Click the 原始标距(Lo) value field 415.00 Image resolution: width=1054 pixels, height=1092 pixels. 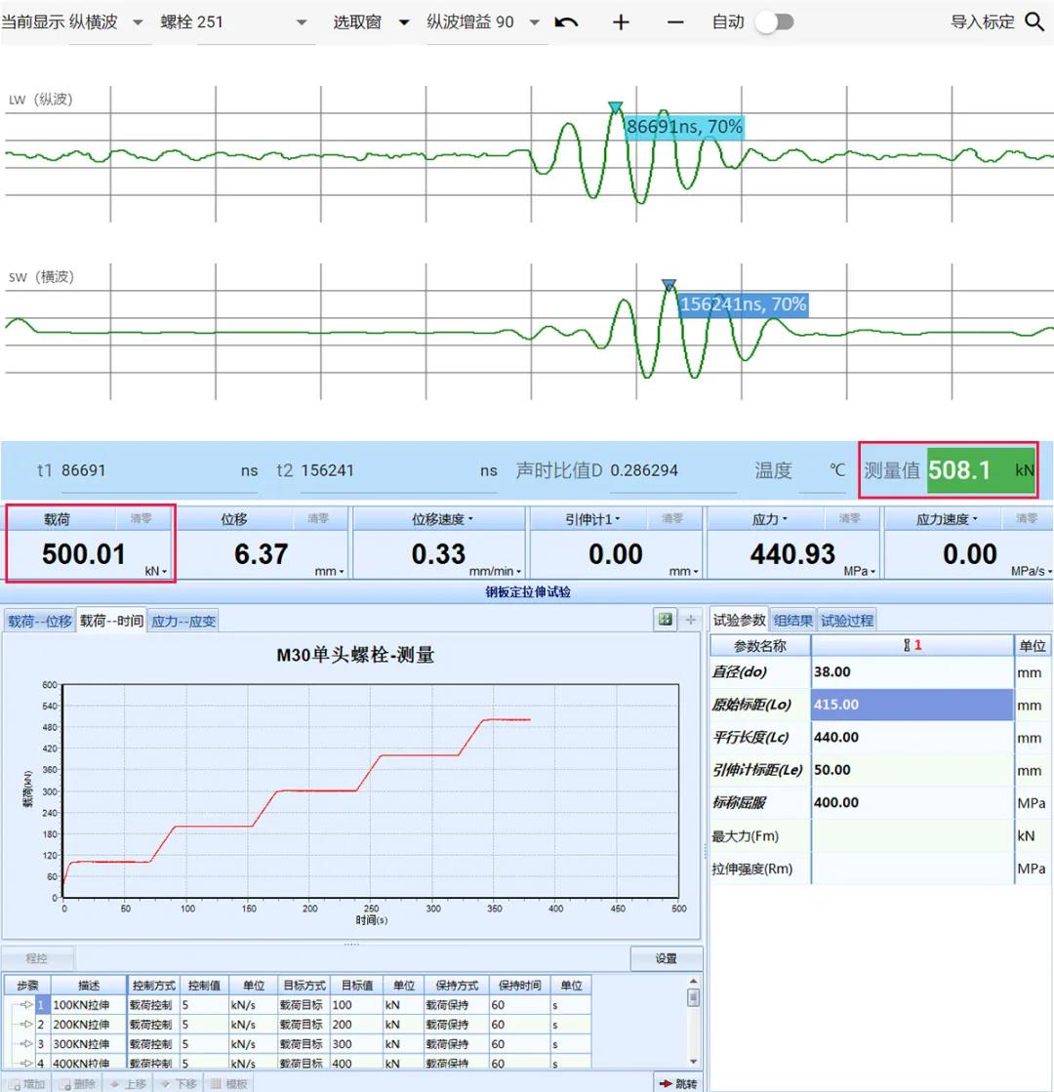tap(911, 705)
